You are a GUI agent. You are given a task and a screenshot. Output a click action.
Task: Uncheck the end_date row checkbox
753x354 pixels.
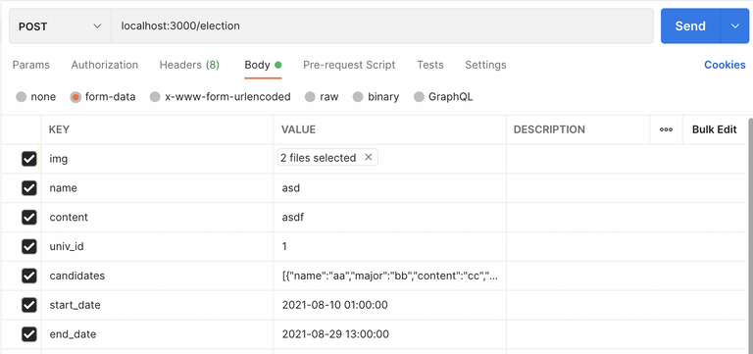[x=29, y=334]
